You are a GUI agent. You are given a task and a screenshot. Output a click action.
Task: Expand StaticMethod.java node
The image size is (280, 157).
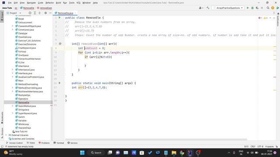(x=13, y=106)
